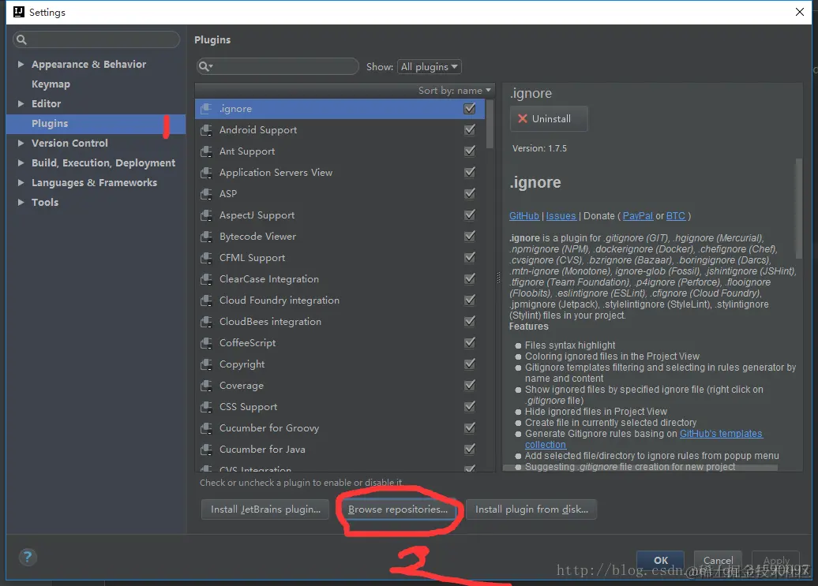Viewport: 818px width, 586px height.
Task: Click the ASP plugin icon
Action: coord(206,194)
